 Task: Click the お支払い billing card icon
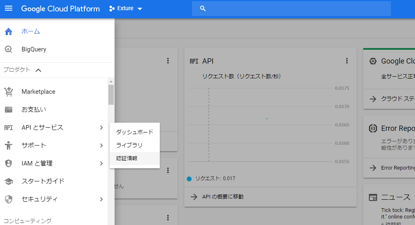pos(9,110)
